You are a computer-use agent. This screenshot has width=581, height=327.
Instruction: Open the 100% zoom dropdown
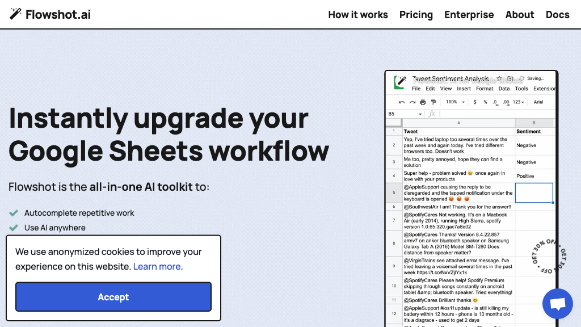point(455,102)
